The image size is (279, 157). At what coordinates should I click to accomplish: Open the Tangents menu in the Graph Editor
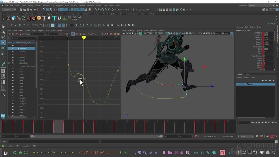(x=41, y=30)
